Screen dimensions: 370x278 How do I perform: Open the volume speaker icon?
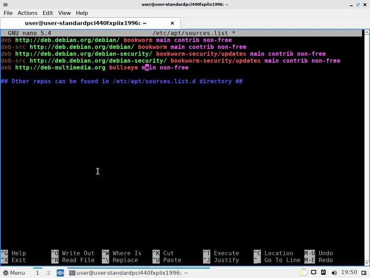click(334, 273)
